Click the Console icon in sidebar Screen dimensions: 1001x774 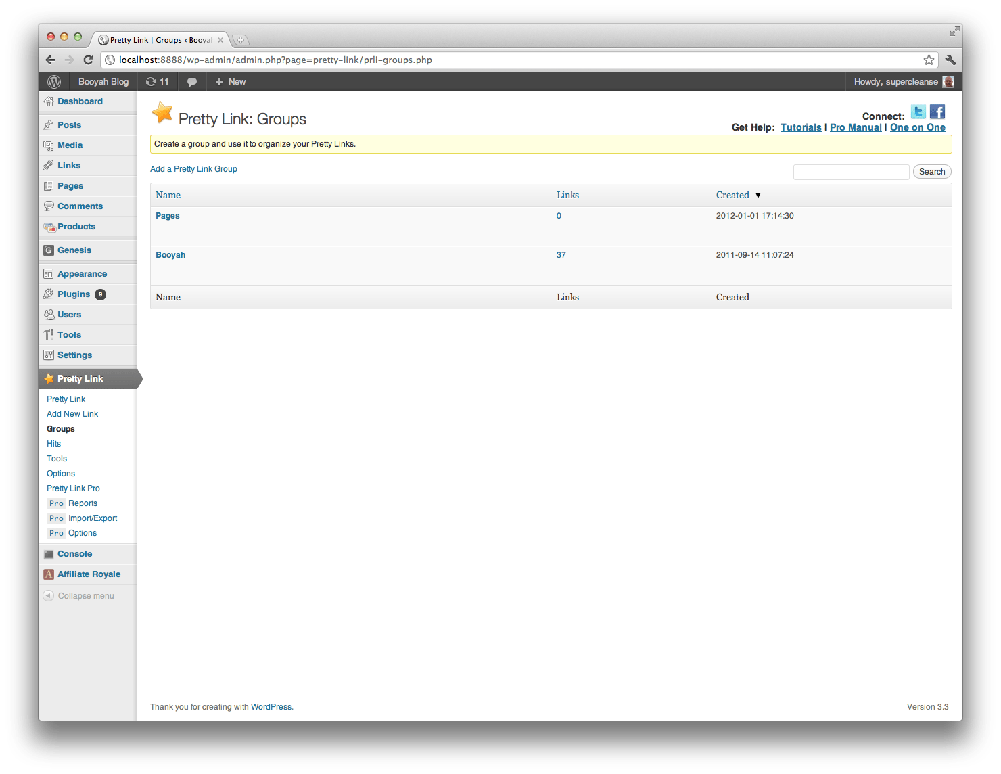coord(49,554)
